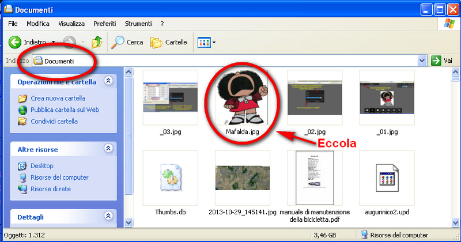
Task: Expand the address bar dropdown arrow
Action: pyautogui.click(x=422, y=61)
